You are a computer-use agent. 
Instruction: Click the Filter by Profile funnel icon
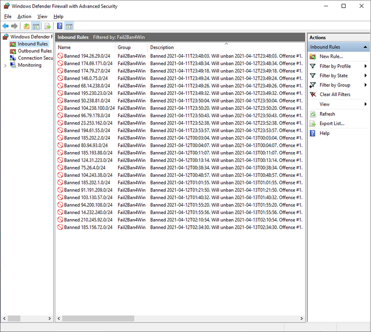pos(313,66)
